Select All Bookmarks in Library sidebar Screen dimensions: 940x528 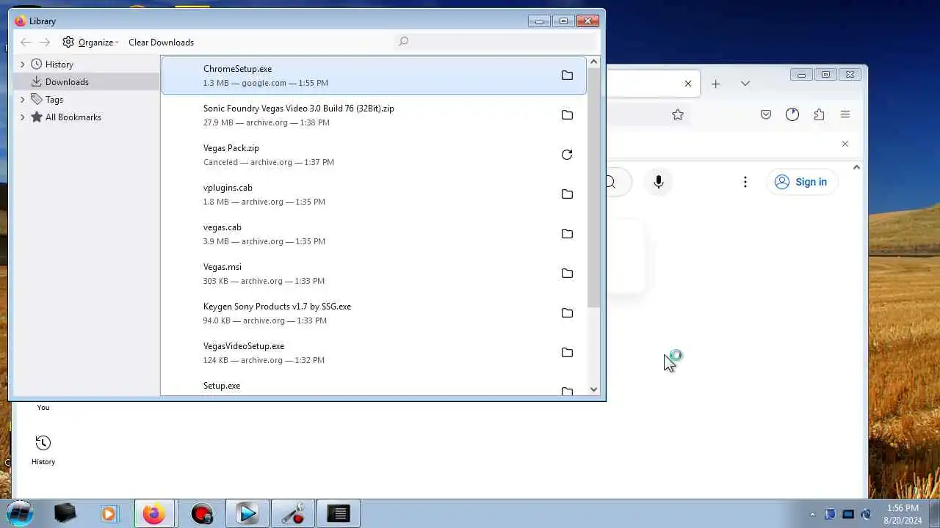tap(86, 117)
